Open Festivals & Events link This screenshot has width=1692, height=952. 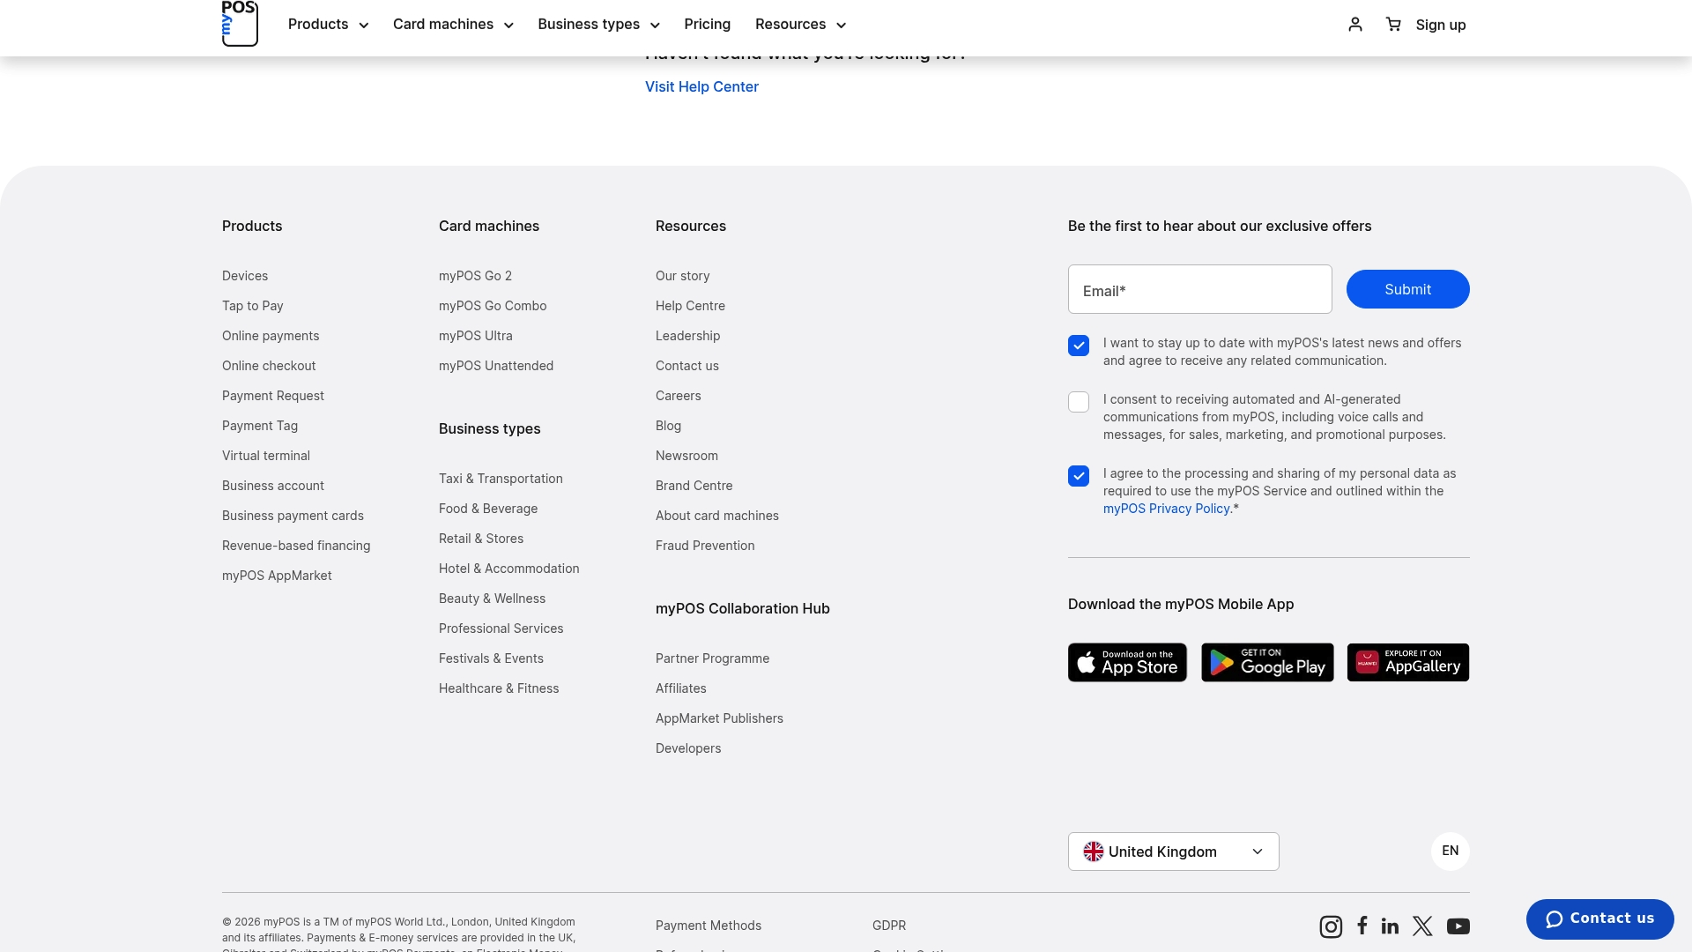[x=491, y=658]
